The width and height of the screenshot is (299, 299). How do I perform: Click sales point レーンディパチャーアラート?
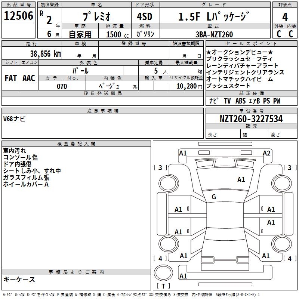click(x=242, y=65)
